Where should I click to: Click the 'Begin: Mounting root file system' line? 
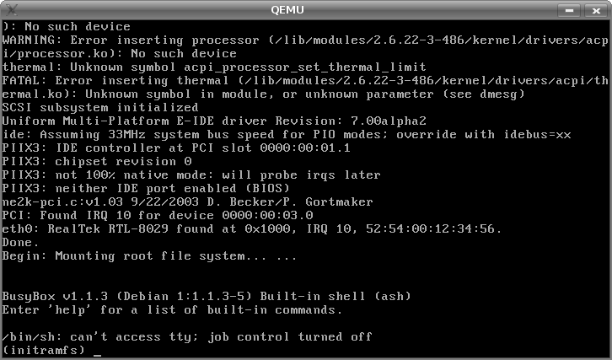(x=149, y=256)
